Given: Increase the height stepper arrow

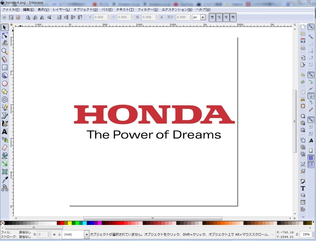Looking at the screenshot, I should [191, 16].
